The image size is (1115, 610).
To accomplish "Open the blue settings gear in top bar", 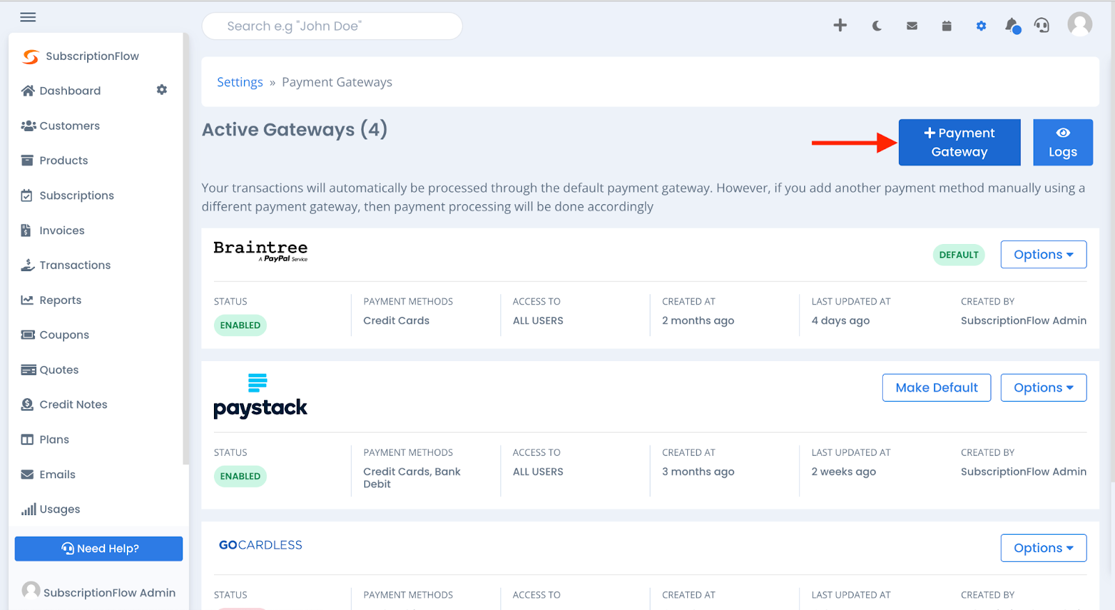I will click(981, 26).
